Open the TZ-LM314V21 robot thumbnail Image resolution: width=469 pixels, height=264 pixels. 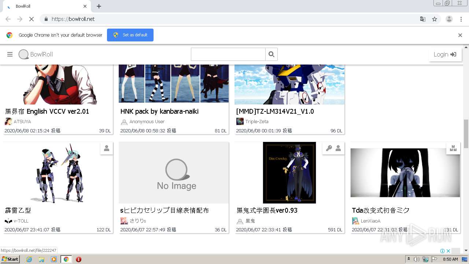[x=289, y=84]
